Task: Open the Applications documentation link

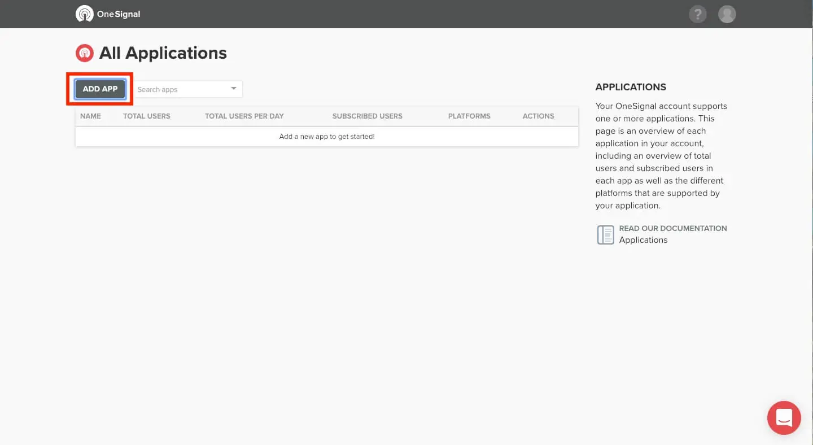Action: coord(643,240)
